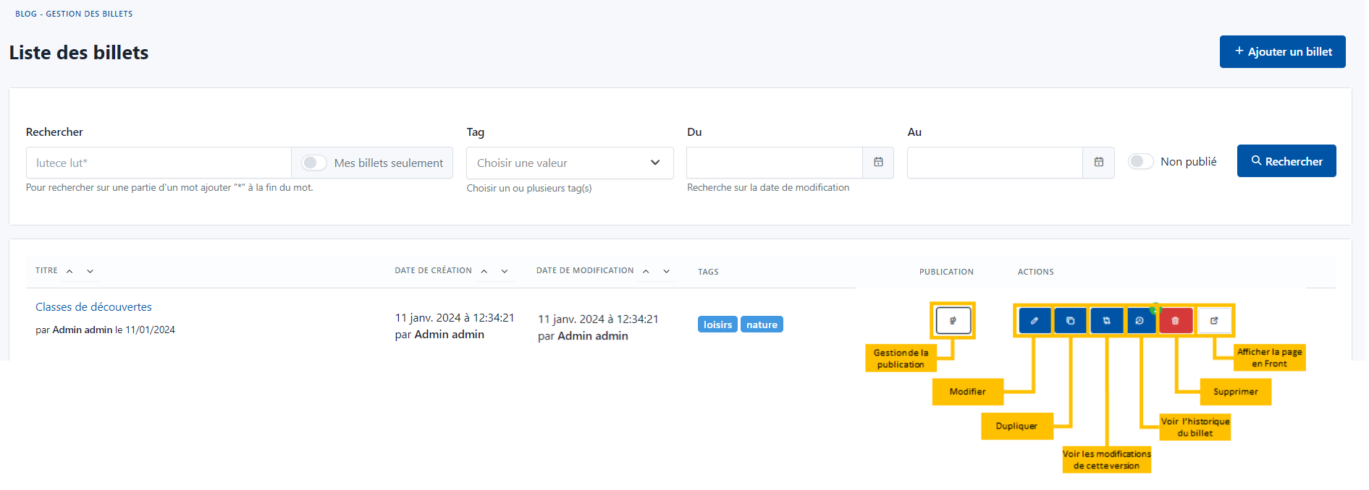Click the Dupliquer copy icon
This screenshot has height=490, width=1369.
coord(1070,321)
